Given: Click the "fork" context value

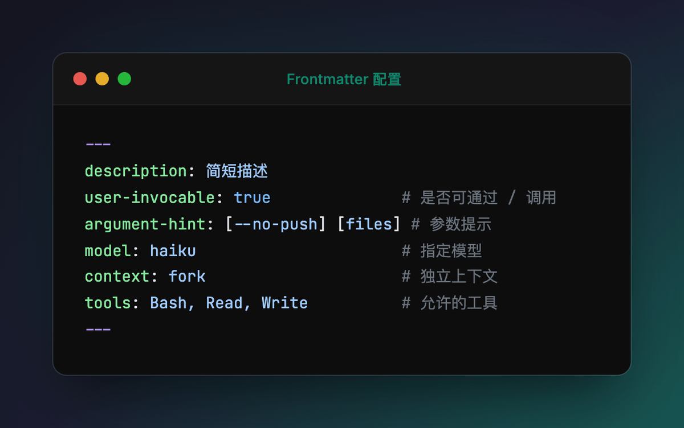Looking at the screenshot, I should (187, 277).
